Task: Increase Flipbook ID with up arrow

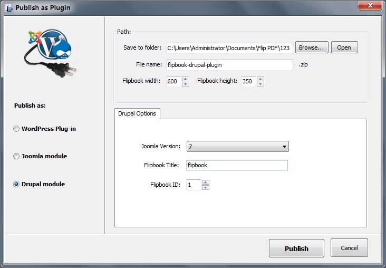Action: [206, 183]
